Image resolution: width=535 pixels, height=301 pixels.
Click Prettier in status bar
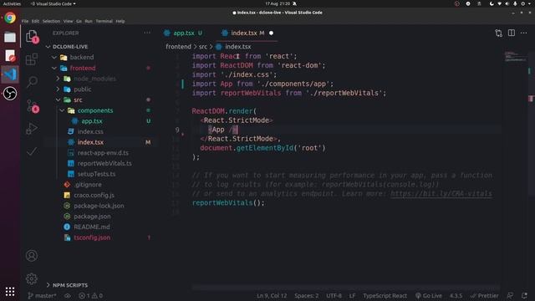(484, 295)
